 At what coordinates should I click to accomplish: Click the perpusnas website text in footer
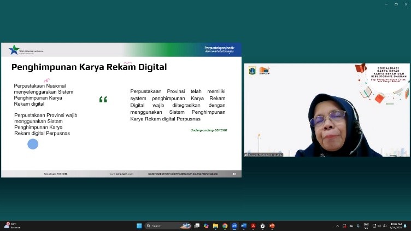(x=121, y=174)
